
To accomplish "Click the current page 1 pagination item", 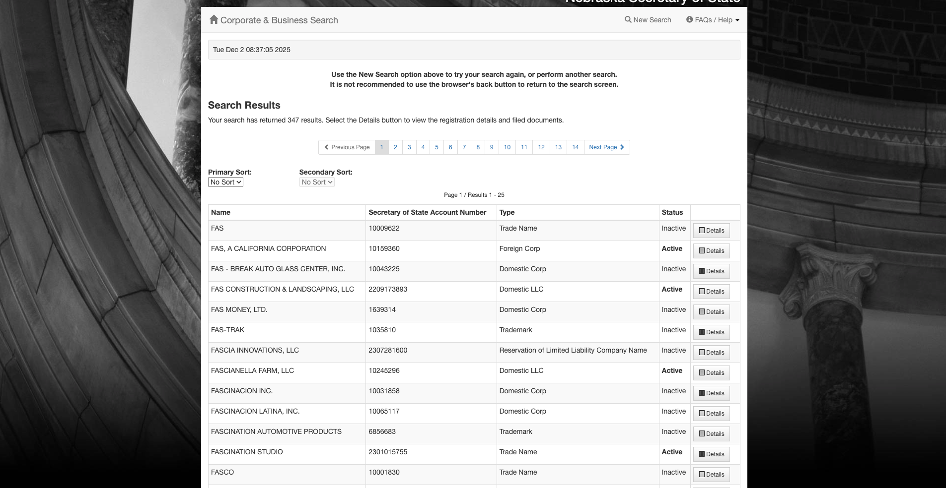I will click(381, 147).
